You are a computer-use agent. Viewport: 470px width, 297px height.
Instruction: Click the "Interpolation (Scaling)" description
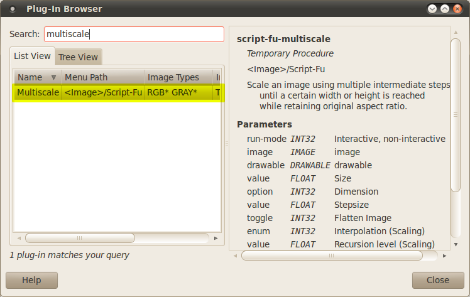tap(380, 231)
